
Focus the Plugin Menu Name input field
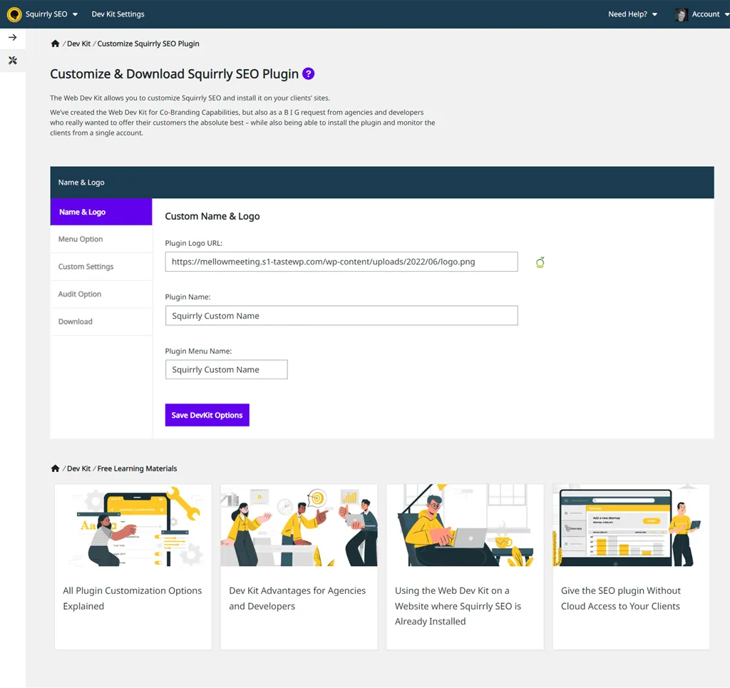click(226, 369)
